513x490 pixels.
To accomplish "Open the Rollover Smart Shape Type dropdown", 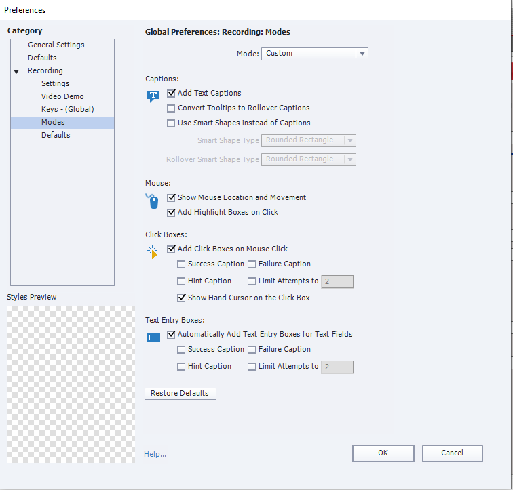I will click(x=309, y=159).
